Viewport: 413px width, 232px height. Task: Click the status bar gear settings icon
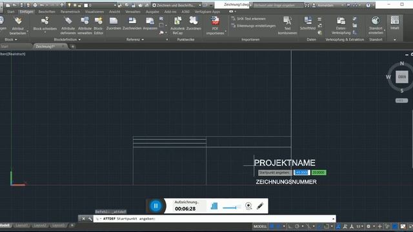click(368, 226)
